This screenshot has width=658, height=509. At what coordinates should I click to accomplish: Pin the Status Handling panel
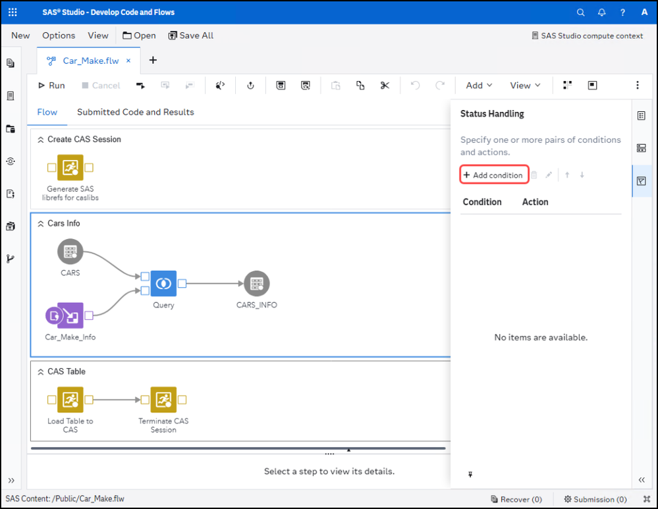tap(470, 475)
